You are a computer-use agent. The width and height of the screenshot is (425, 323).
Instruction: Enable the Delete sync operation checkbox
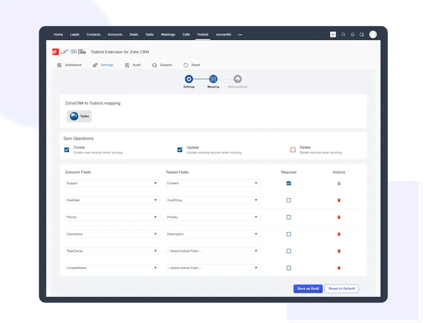click(293, 150)
